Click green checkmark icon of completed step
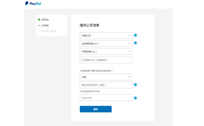Screen dimensions: 204x126 (x=39, y=19)
